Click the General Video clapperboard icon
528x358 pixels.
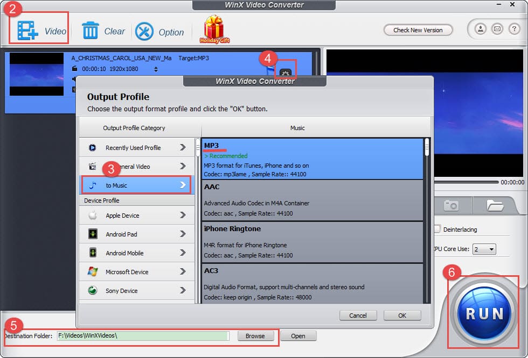[x=92, y=166]
